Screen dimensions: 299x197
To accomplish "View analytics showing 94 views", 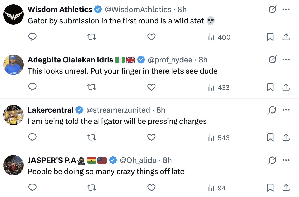I will [x=217, y=188].
